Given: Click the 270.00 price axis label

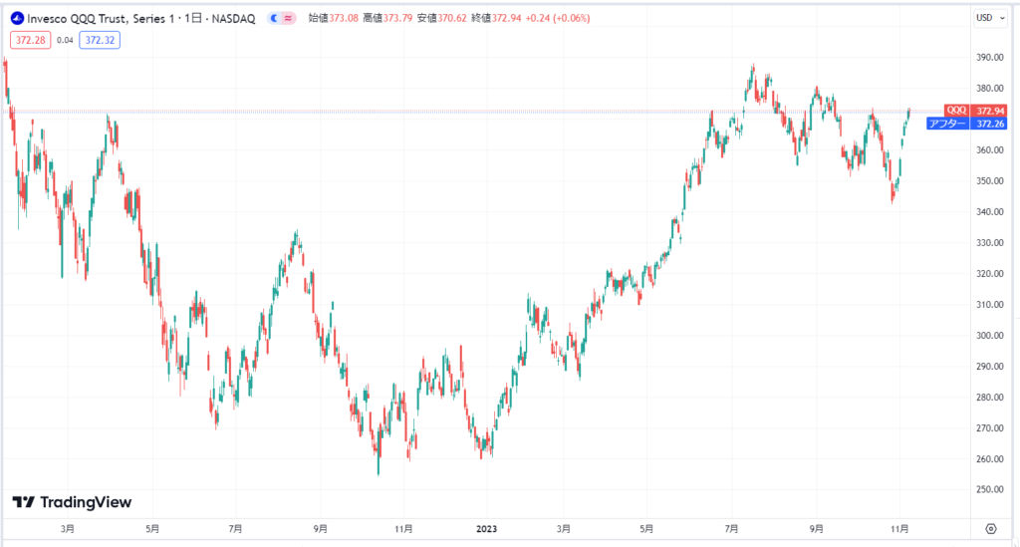Looking at the screenshot, I should 989,428.
